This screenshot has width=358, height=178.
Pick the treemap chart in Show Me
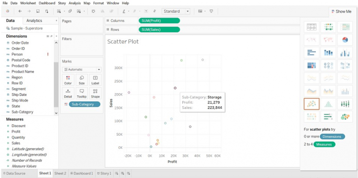[x=311, y=66]
